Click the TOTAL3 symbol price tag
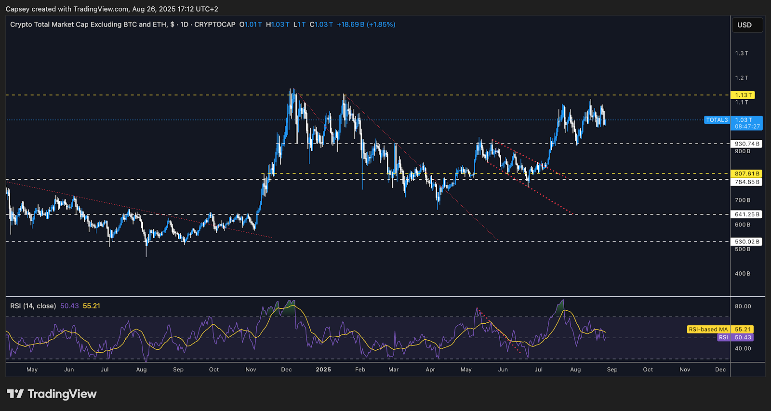 tap(717, 120)
